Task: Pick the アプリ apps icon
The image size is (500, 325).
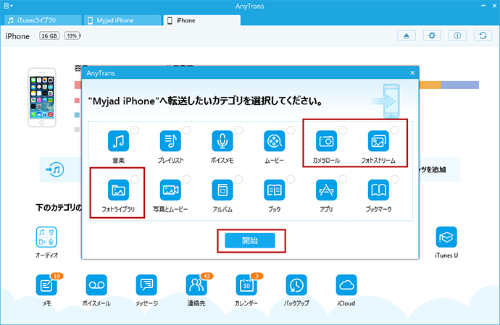Action: [x=326, y=190]
